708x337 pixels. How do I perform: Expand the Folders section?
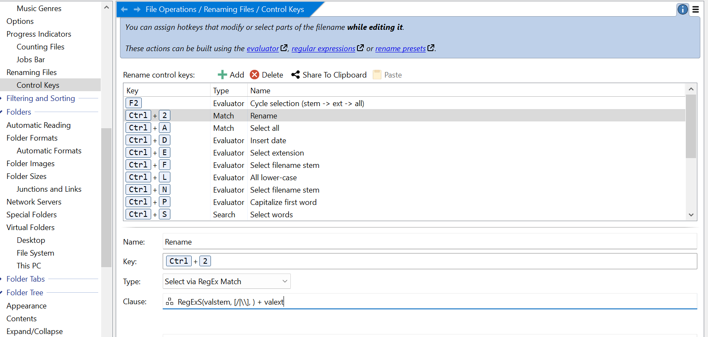tap(19, 112)
